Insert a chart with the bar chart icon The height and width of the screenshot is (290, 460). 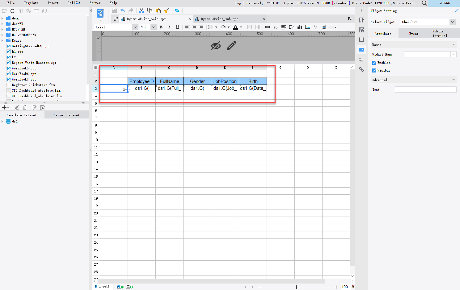(x=300, y=27)
